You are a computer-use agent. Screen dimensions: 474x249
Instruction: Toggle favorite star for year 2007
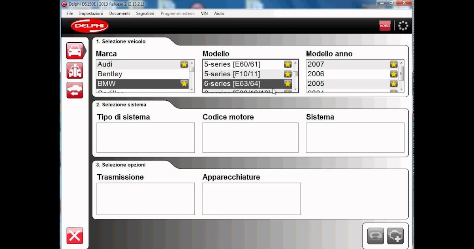[x=393, y=64]
